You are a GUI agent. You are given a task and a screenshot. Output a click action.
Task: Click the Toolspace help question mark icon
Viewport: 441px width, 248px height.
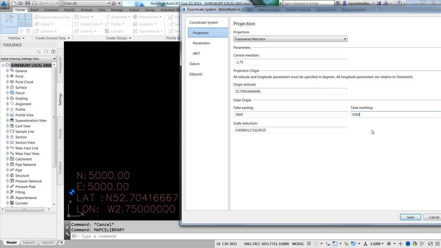click(53, 52)
